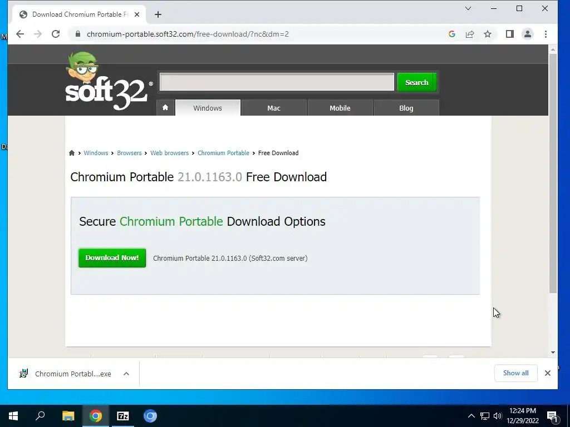The width and height of the screenshot is (570, 427).
Task: Click the scrollbar down arrow
Action: pos(553,352)
